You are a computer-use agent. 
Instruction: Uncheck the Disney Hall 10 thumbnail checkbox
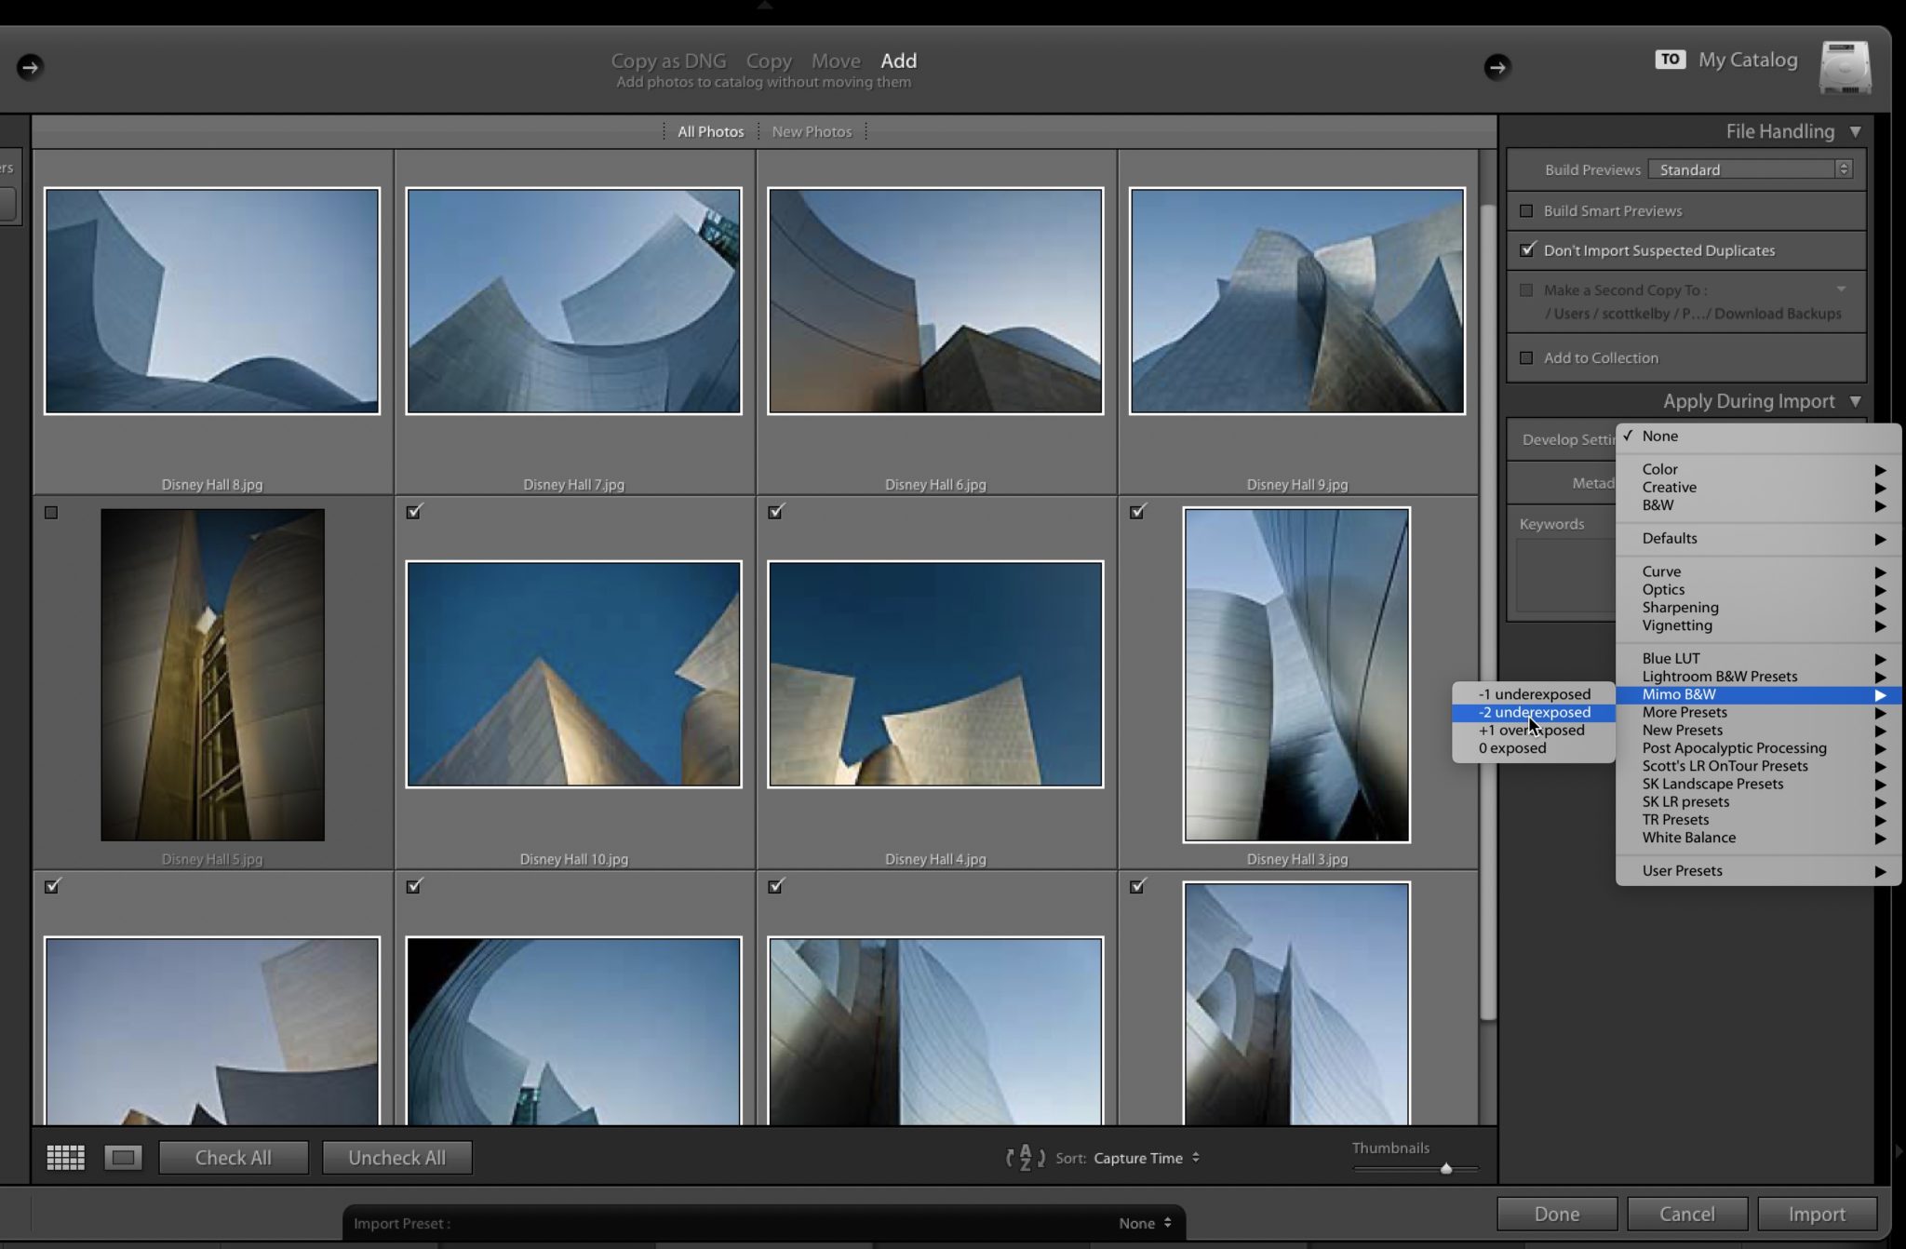tap(413, 511)
